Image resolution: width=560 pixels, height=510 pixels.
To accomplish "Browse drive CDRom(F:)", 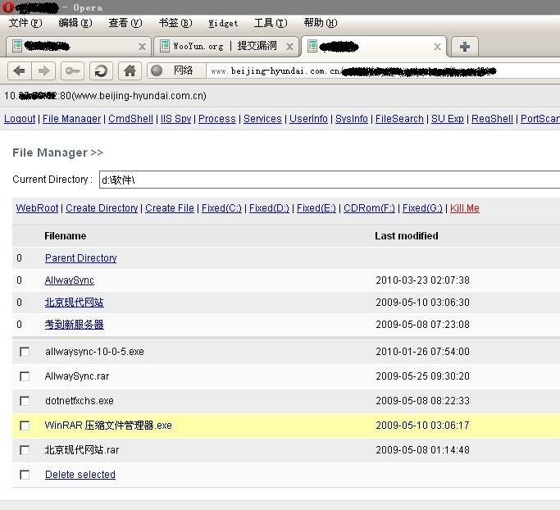I will [x=369, y=208].
